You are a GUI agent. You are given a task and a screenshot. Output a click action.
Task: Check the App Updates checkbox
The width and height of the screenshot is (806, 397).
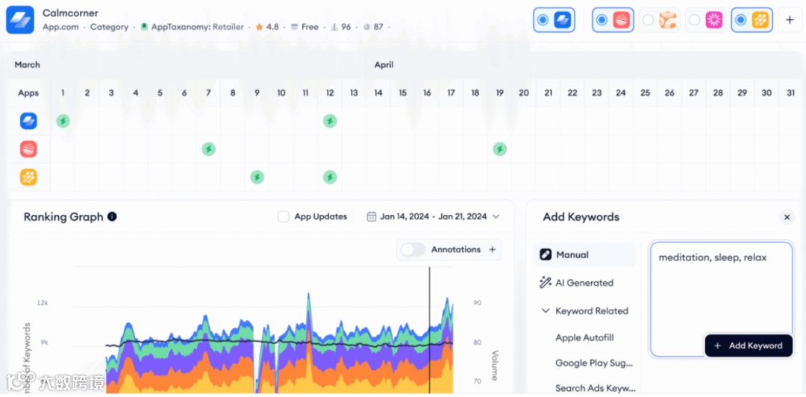pyautogui.click(x=284, y=216)
